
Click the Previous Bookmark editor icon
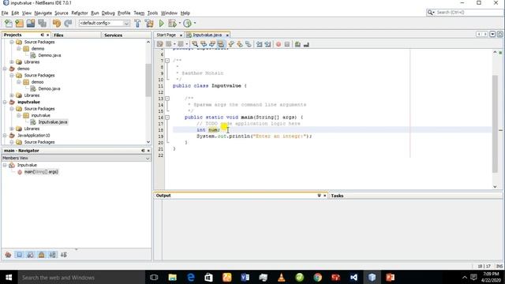click(x=231, y=44)
